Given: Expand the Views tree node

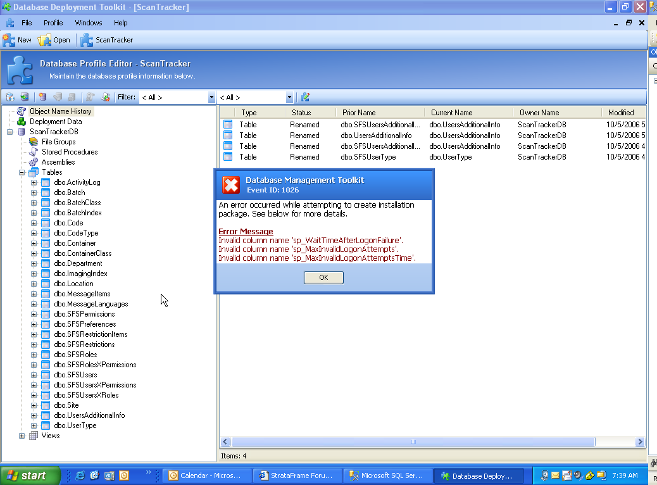Looking at the screenshot, I should [x=22, y=436].
